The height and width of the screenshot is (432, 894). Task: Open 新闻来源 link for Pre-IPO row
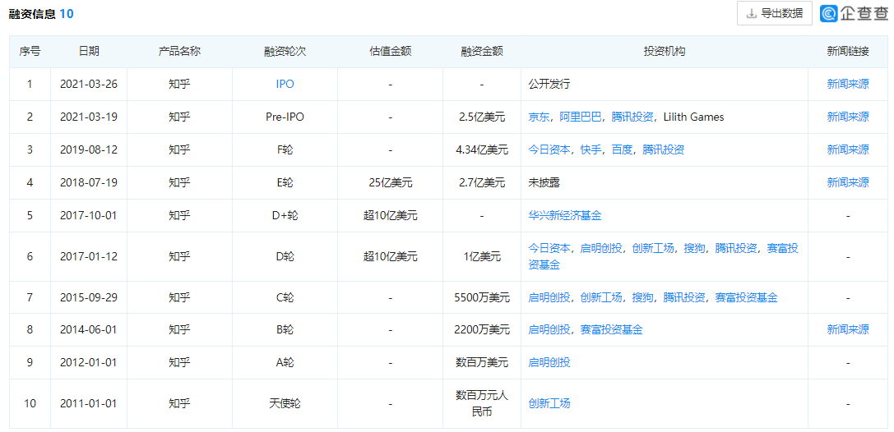click(x=848, y=117)
